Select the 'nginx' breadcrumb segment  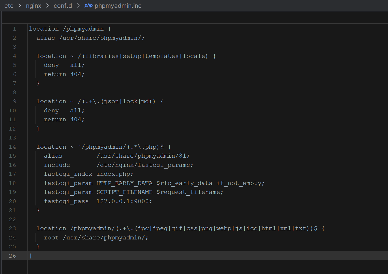[33, 6]
